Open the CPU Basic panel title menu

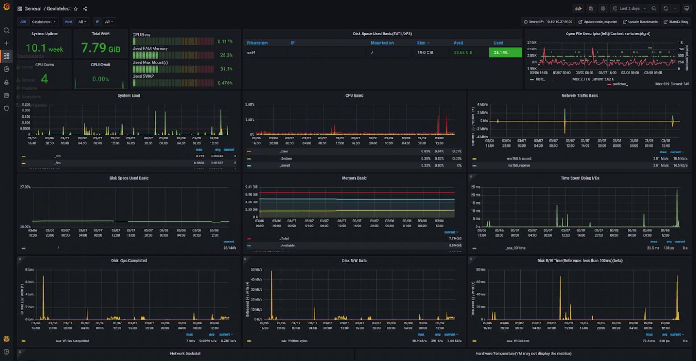point(354,95)
